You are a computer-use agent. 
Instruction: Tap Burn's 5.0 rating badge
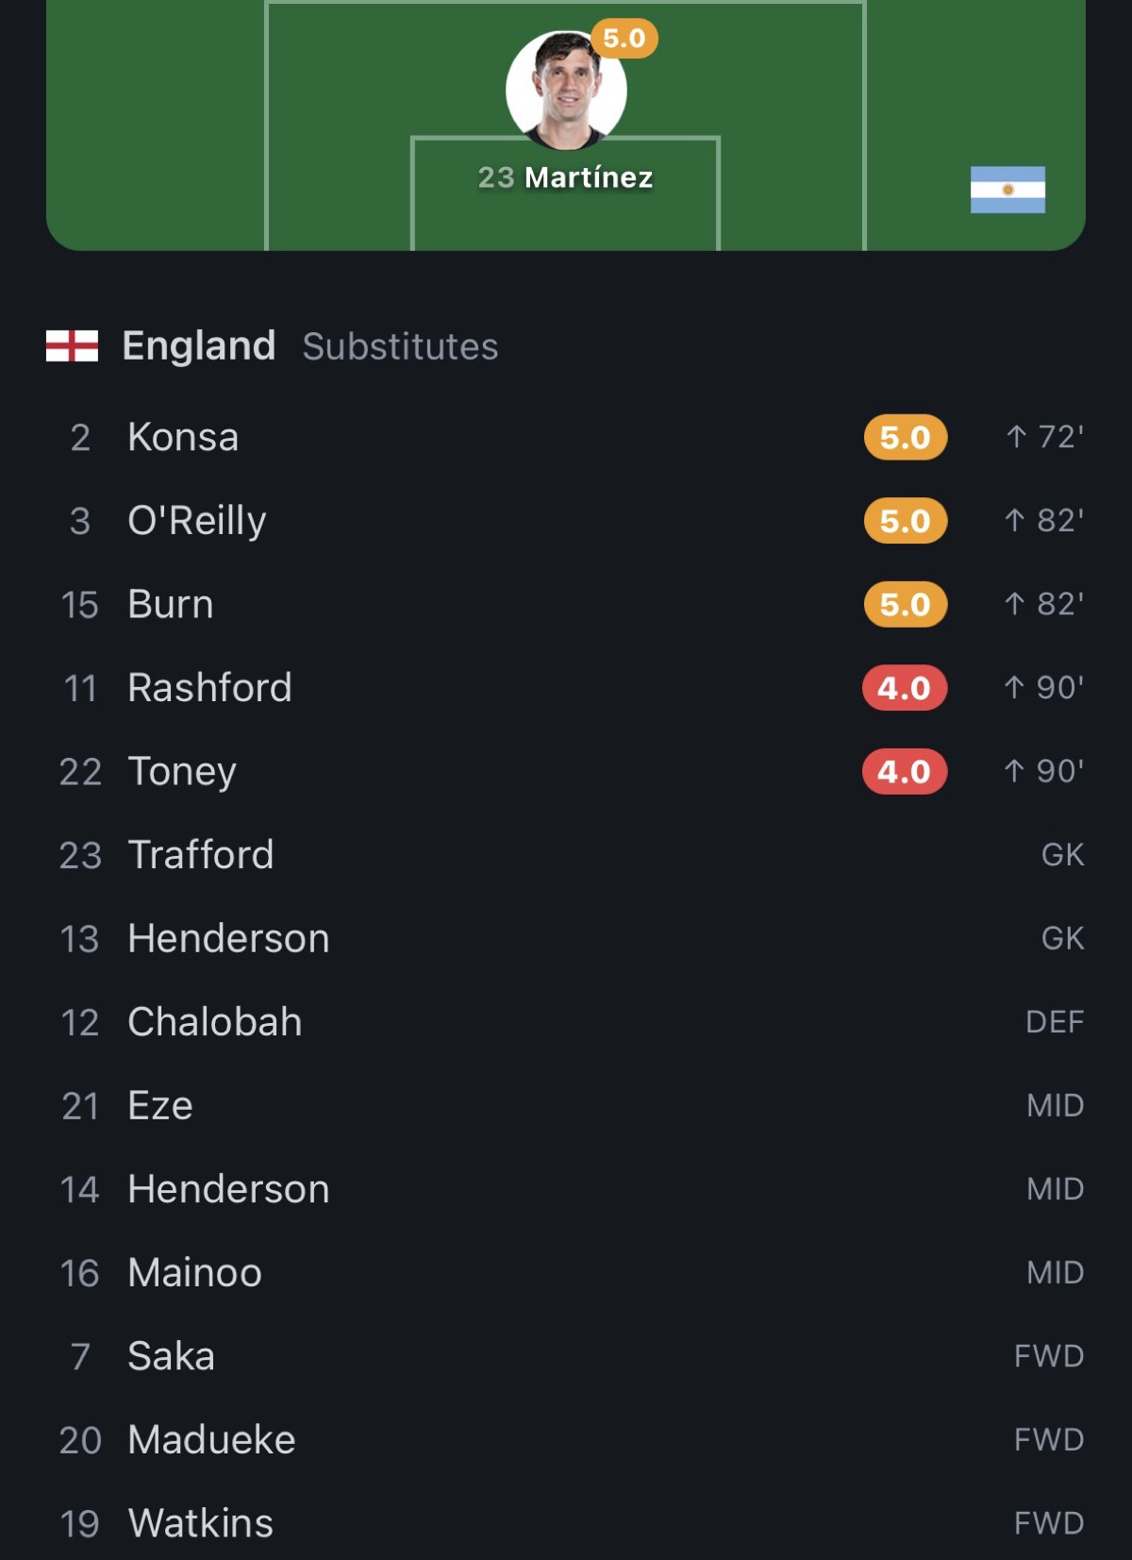point(905,604)
